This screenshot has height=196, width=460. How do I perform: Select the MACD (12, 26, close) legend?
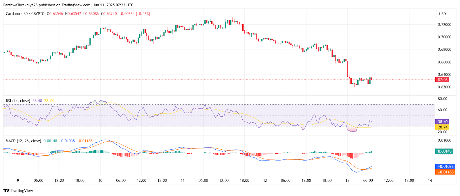point(23,141)
